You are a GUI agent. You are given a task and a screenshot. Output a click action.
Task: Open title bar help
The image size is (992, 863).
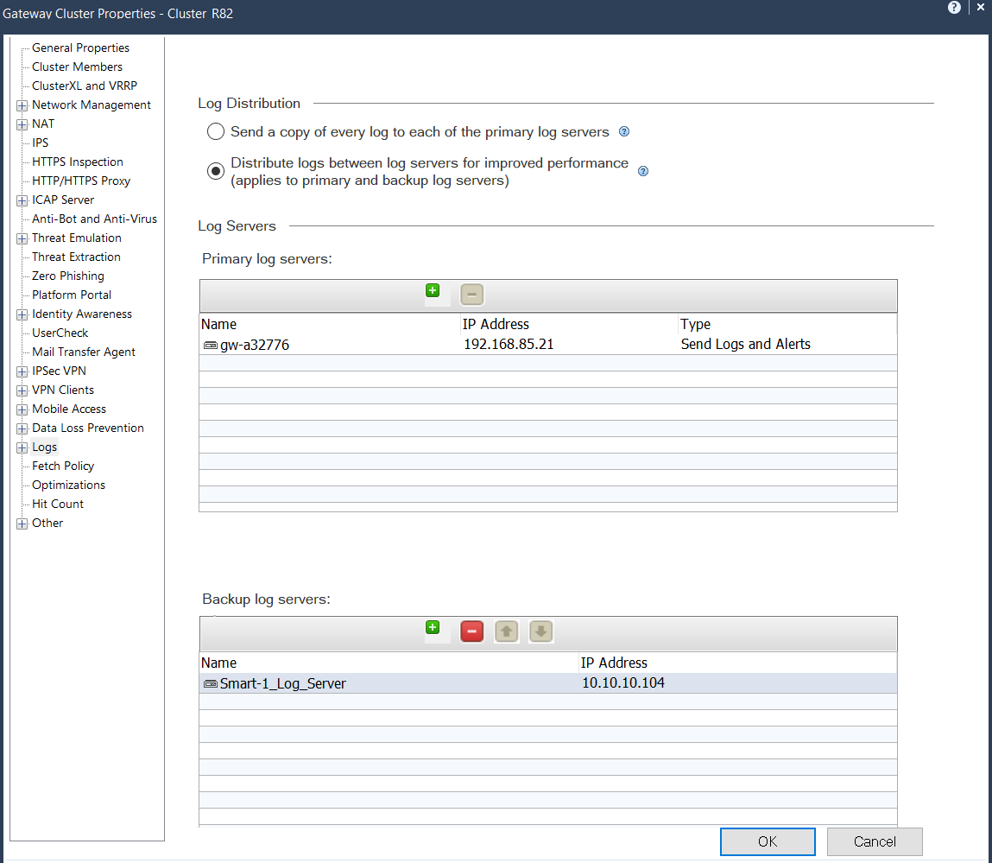click(x=954, y=7)
